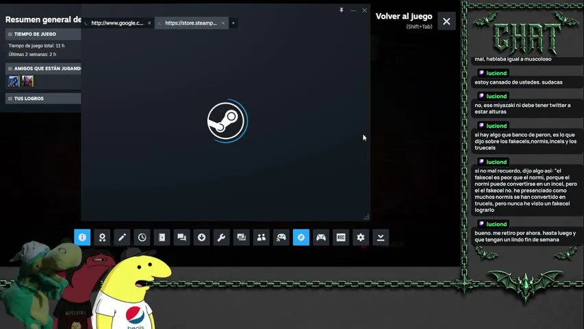Open the friends list icon

click(x=262, y=237)
